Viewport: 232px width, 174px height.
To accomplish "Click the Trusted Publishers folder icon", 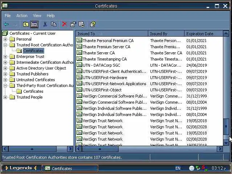I will click(x=12, y=74).
